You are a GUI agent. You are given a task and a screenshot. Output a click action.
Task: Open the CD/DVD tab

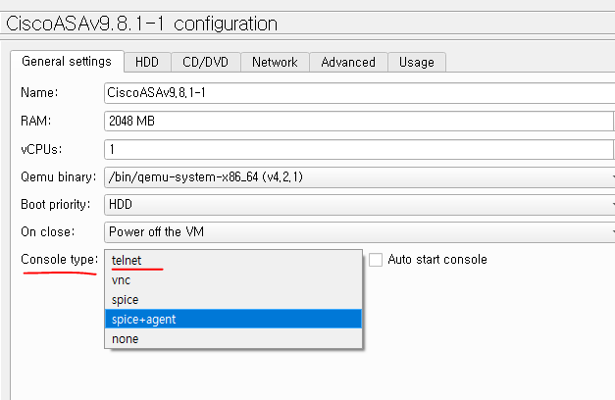[206, 63]
